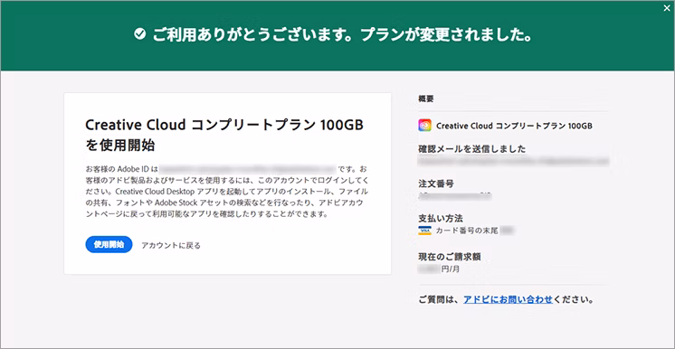Click the blurred order number value
Image resolution: width=675 pixels, height=349 pixels.
pos(455,196)
